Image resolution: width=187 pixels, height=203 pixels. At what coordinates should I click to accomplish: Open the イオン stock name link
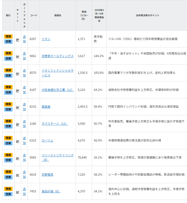pos(46,39)
